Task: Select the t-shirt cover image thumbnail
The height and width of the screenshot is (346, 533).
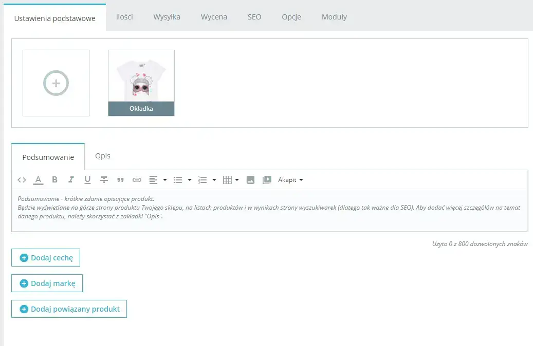Action: click(141, 77)
